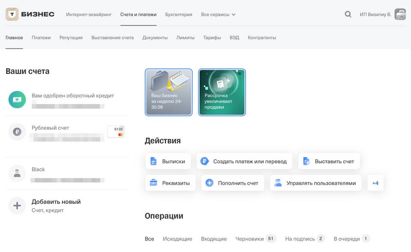Open the Black account row text
Screen dimensions: 411x252
(x=38, y=170)
